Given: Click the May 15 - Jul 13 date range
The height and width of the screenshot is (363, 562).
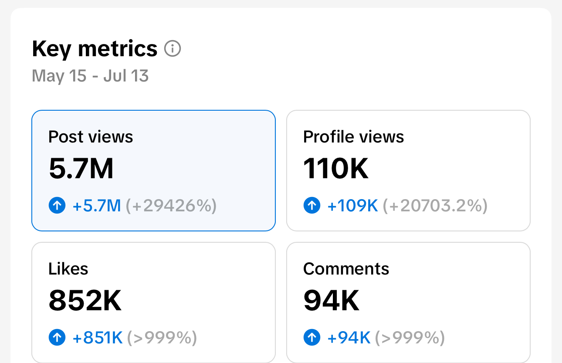Looking at the screenshot, I should coord(90,76).
